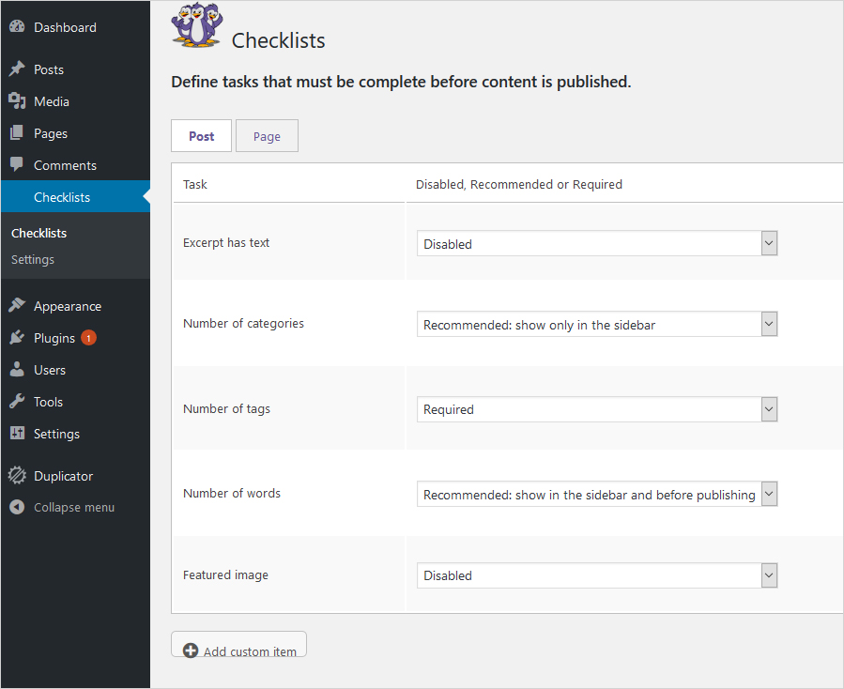Expand the Number of tags dropdown

pyautogui.click(x=597, y=409)
